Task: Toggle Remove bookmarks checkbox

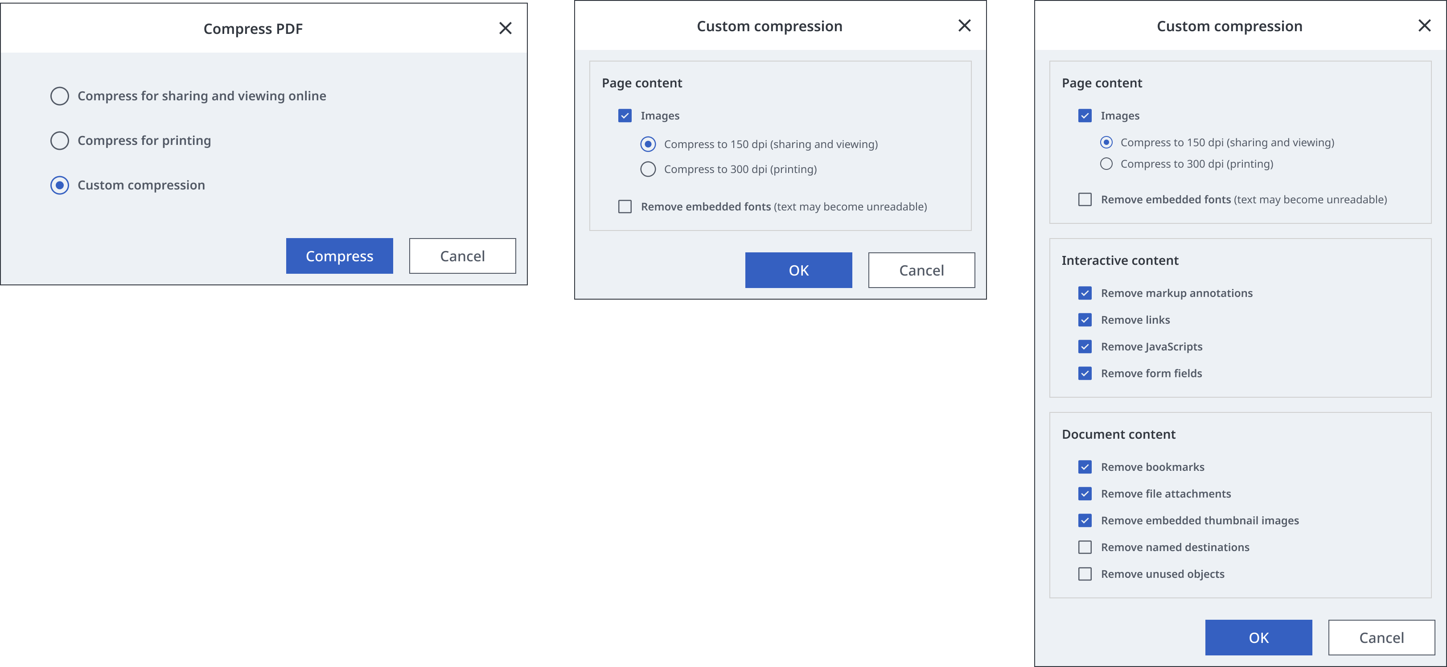Action: (x=1085, y=467)
